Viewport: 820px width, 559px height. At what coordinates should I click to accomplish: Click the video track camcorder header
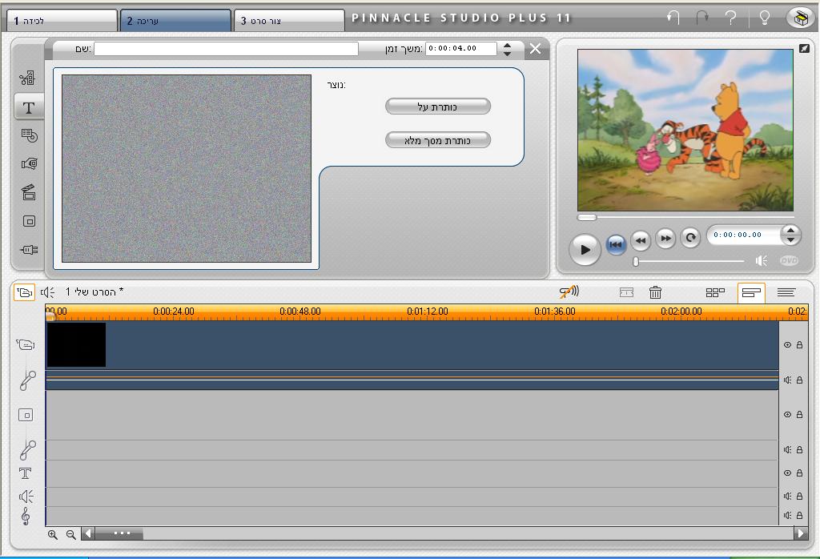pos(25,344)
